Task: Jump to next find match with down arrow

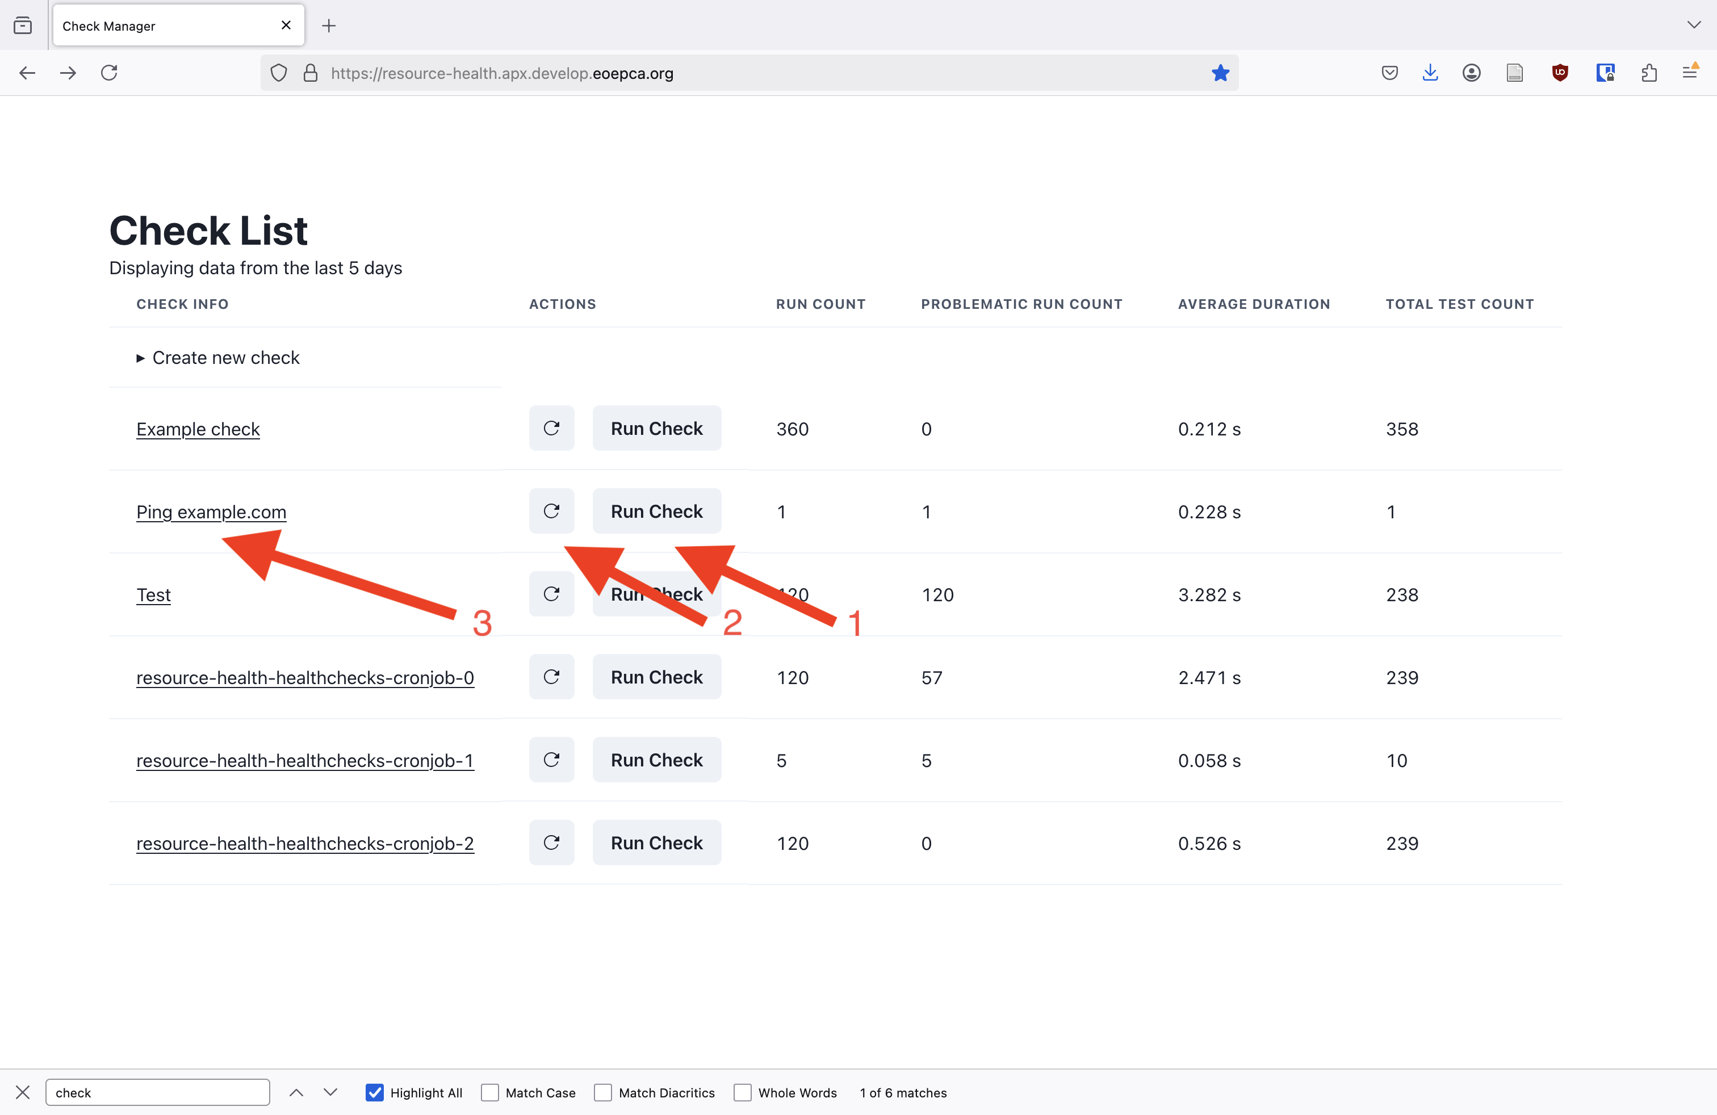Action: point(330,1093)
